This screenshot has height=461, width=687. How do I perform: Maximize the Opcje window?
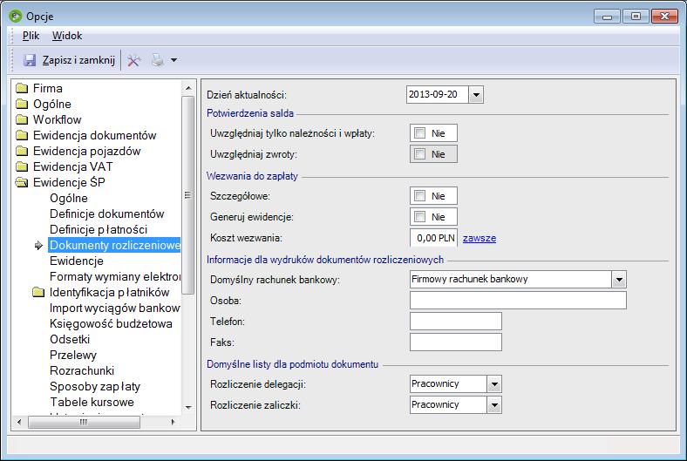click(x=636, y=17)
